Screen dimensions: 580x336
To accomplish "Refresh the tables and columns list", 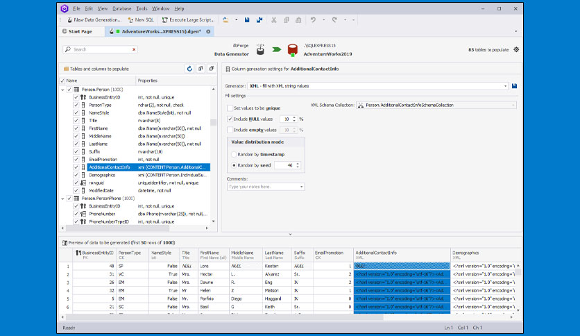I will [x=190, y=69].
